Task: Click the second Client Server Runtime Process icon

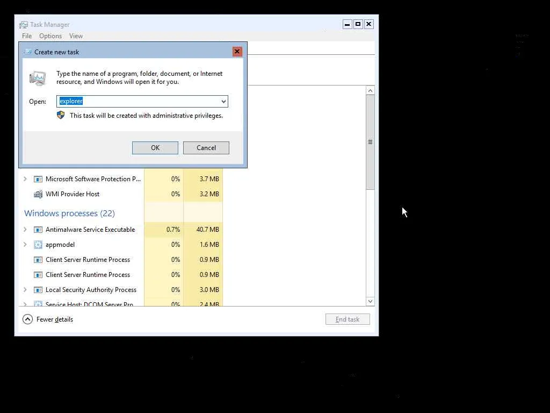Action: click(38, 275)
